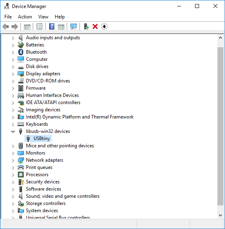Screen dimensions: 225x229
Task: Open the File menu
Action: [x=8, y=17]
